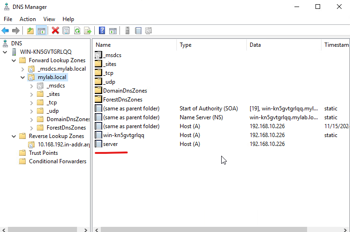Select the _tcp folder icon in list
The image size is (350, 232).
click(x=98, y=72)
